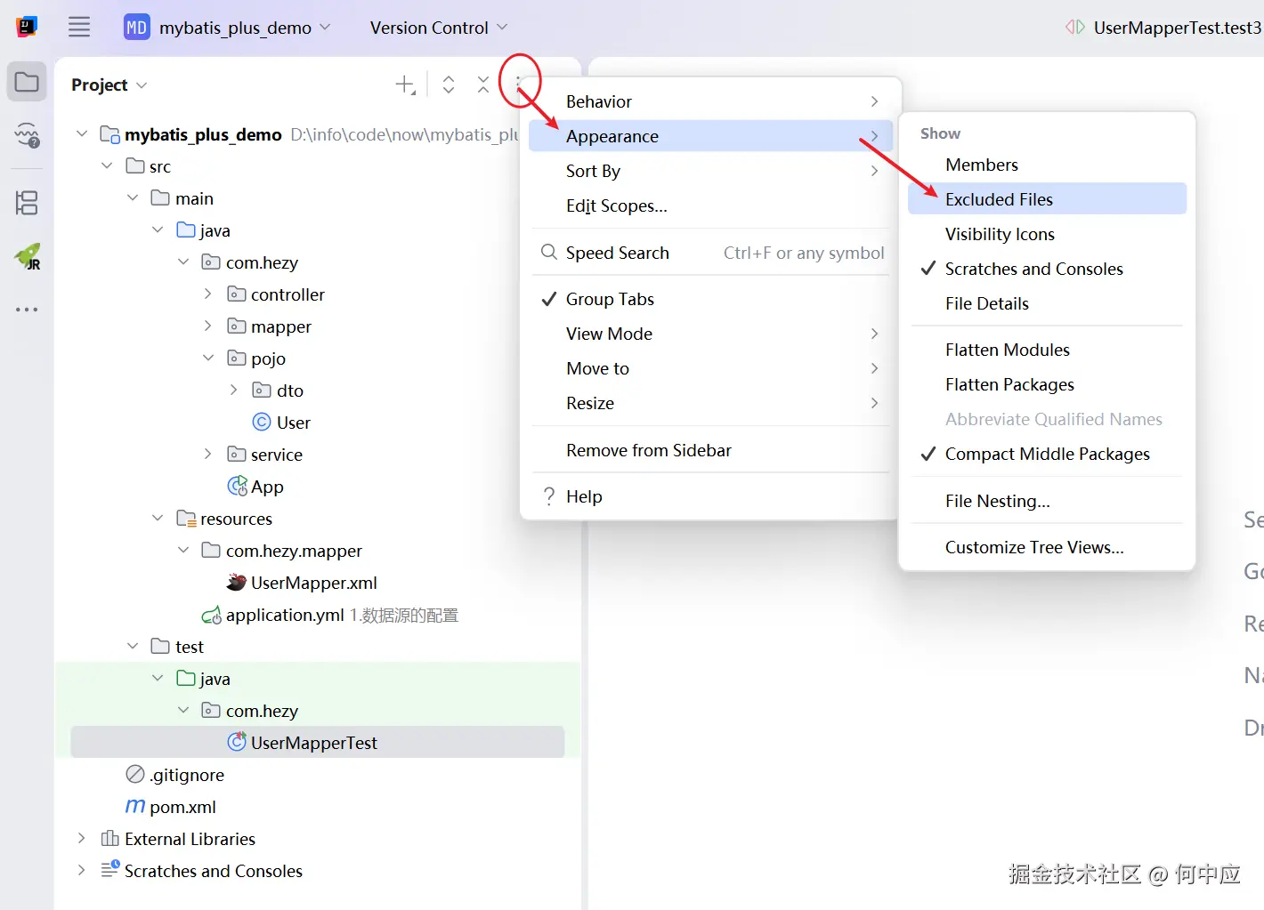The height and width of the screenshot is (910, 1264).
Task: Click the External Libraries icon
Action: 110,838
